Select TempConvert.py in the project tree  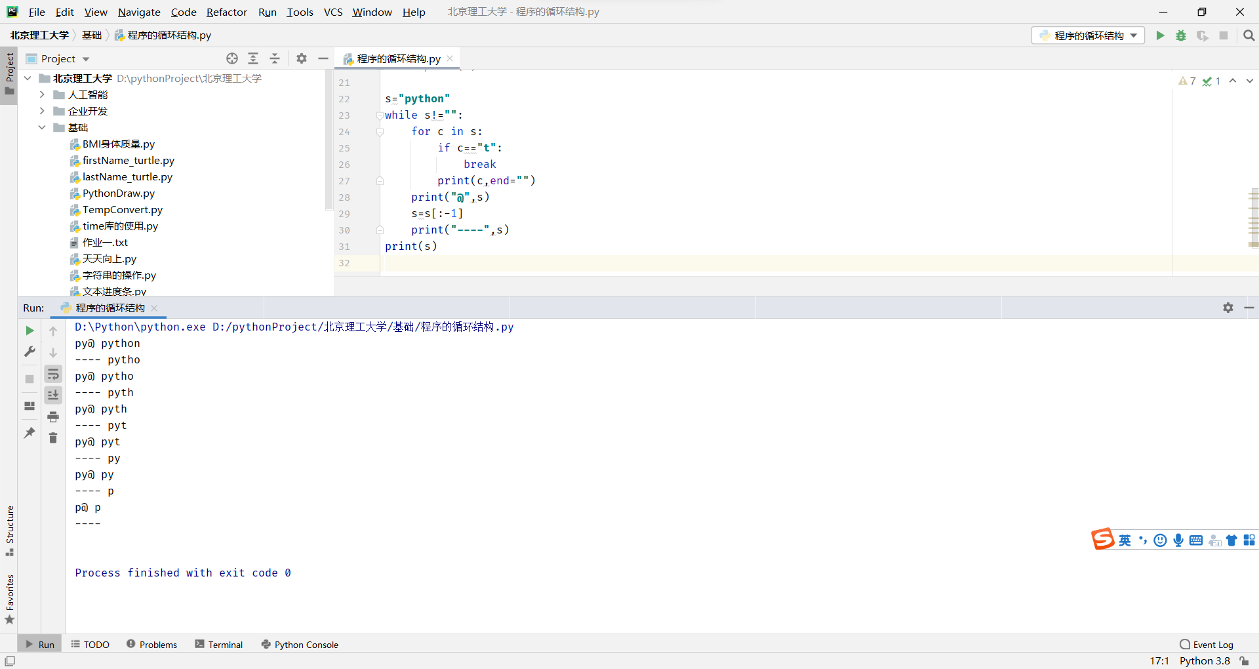coord(123,209)
